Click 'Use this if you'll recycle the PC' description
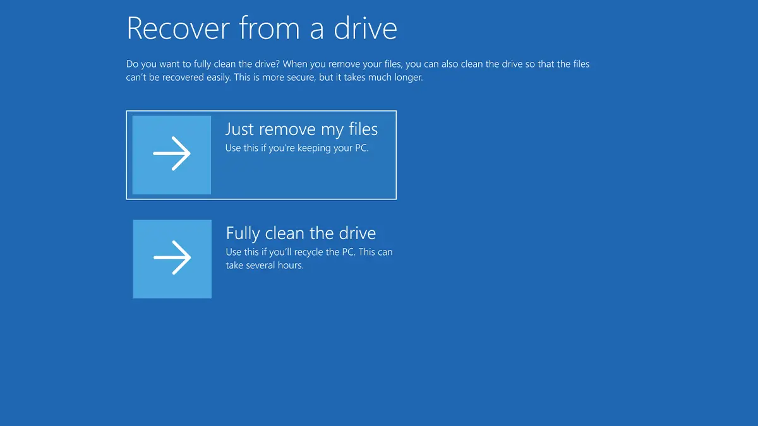Screen dimensions: 758x426 coord(309,259)
